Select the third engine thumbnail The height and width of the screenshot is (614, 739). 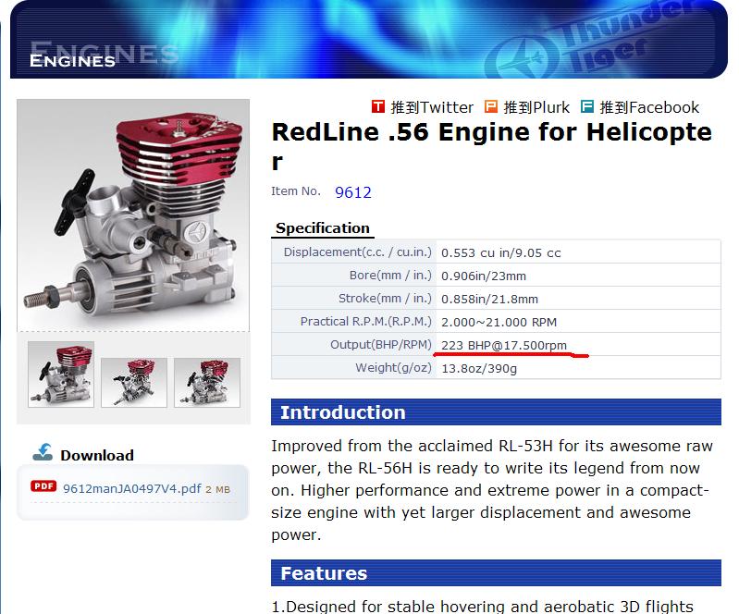pyautogui.click(x=206, y=382)
